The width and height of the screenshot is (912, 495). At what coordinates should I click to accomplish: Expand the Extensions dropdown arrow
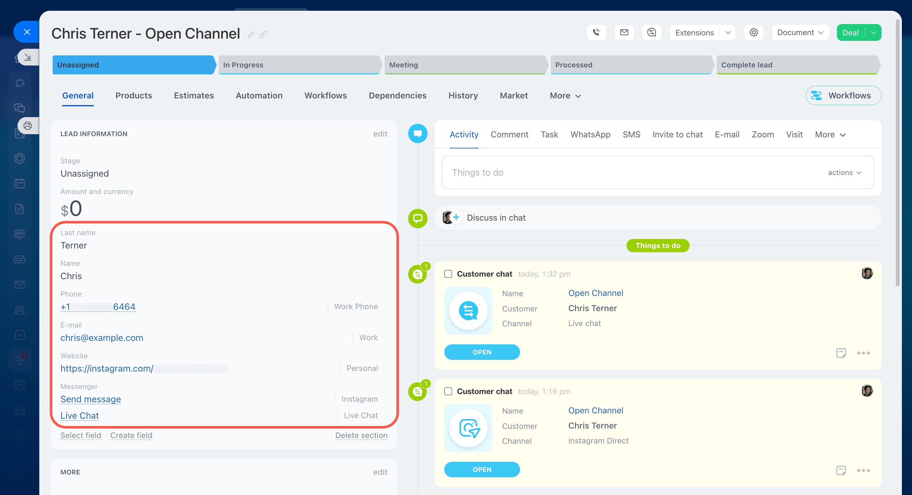pos(728,33)
